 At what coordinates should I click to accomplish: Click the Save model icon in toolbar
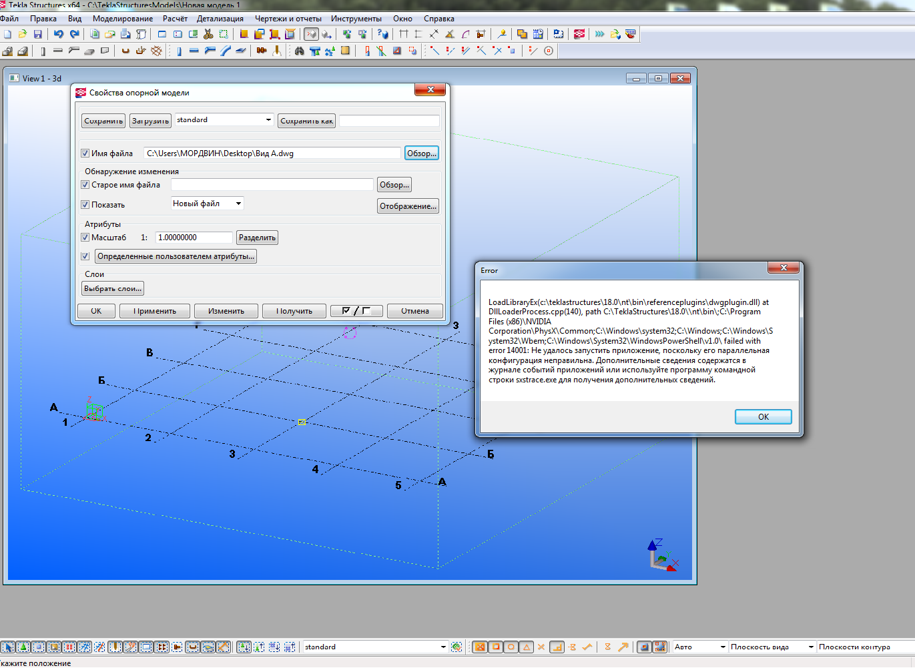pyautogui.click(x=38, y=34)
